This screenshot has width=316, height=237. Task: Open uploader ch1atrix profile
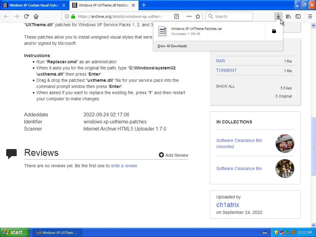[228, 205]
